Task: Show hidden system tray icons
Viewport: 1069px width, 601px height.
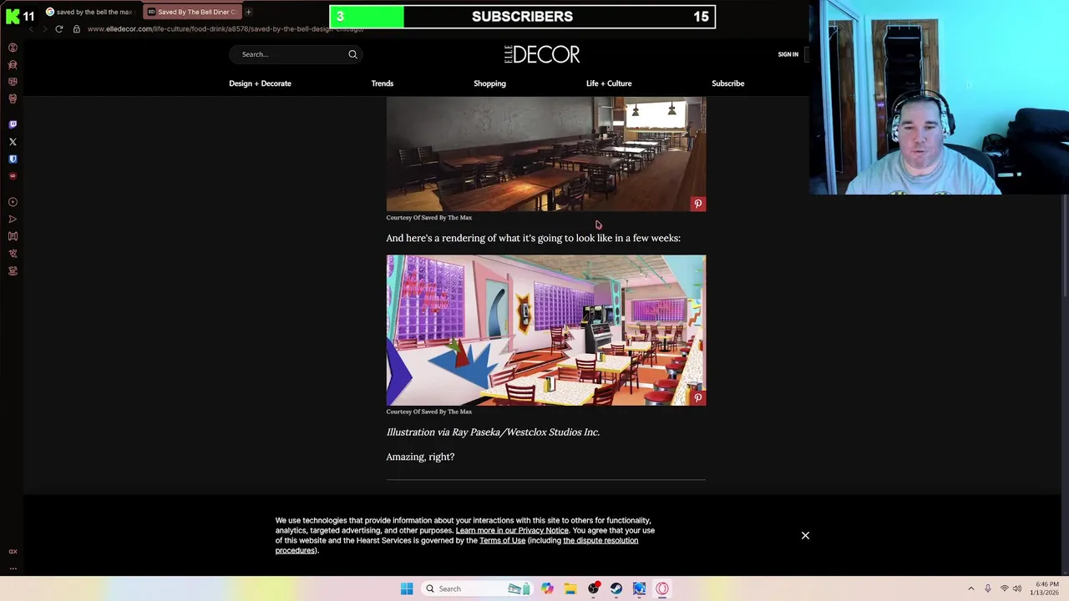Action: point(970,588)
